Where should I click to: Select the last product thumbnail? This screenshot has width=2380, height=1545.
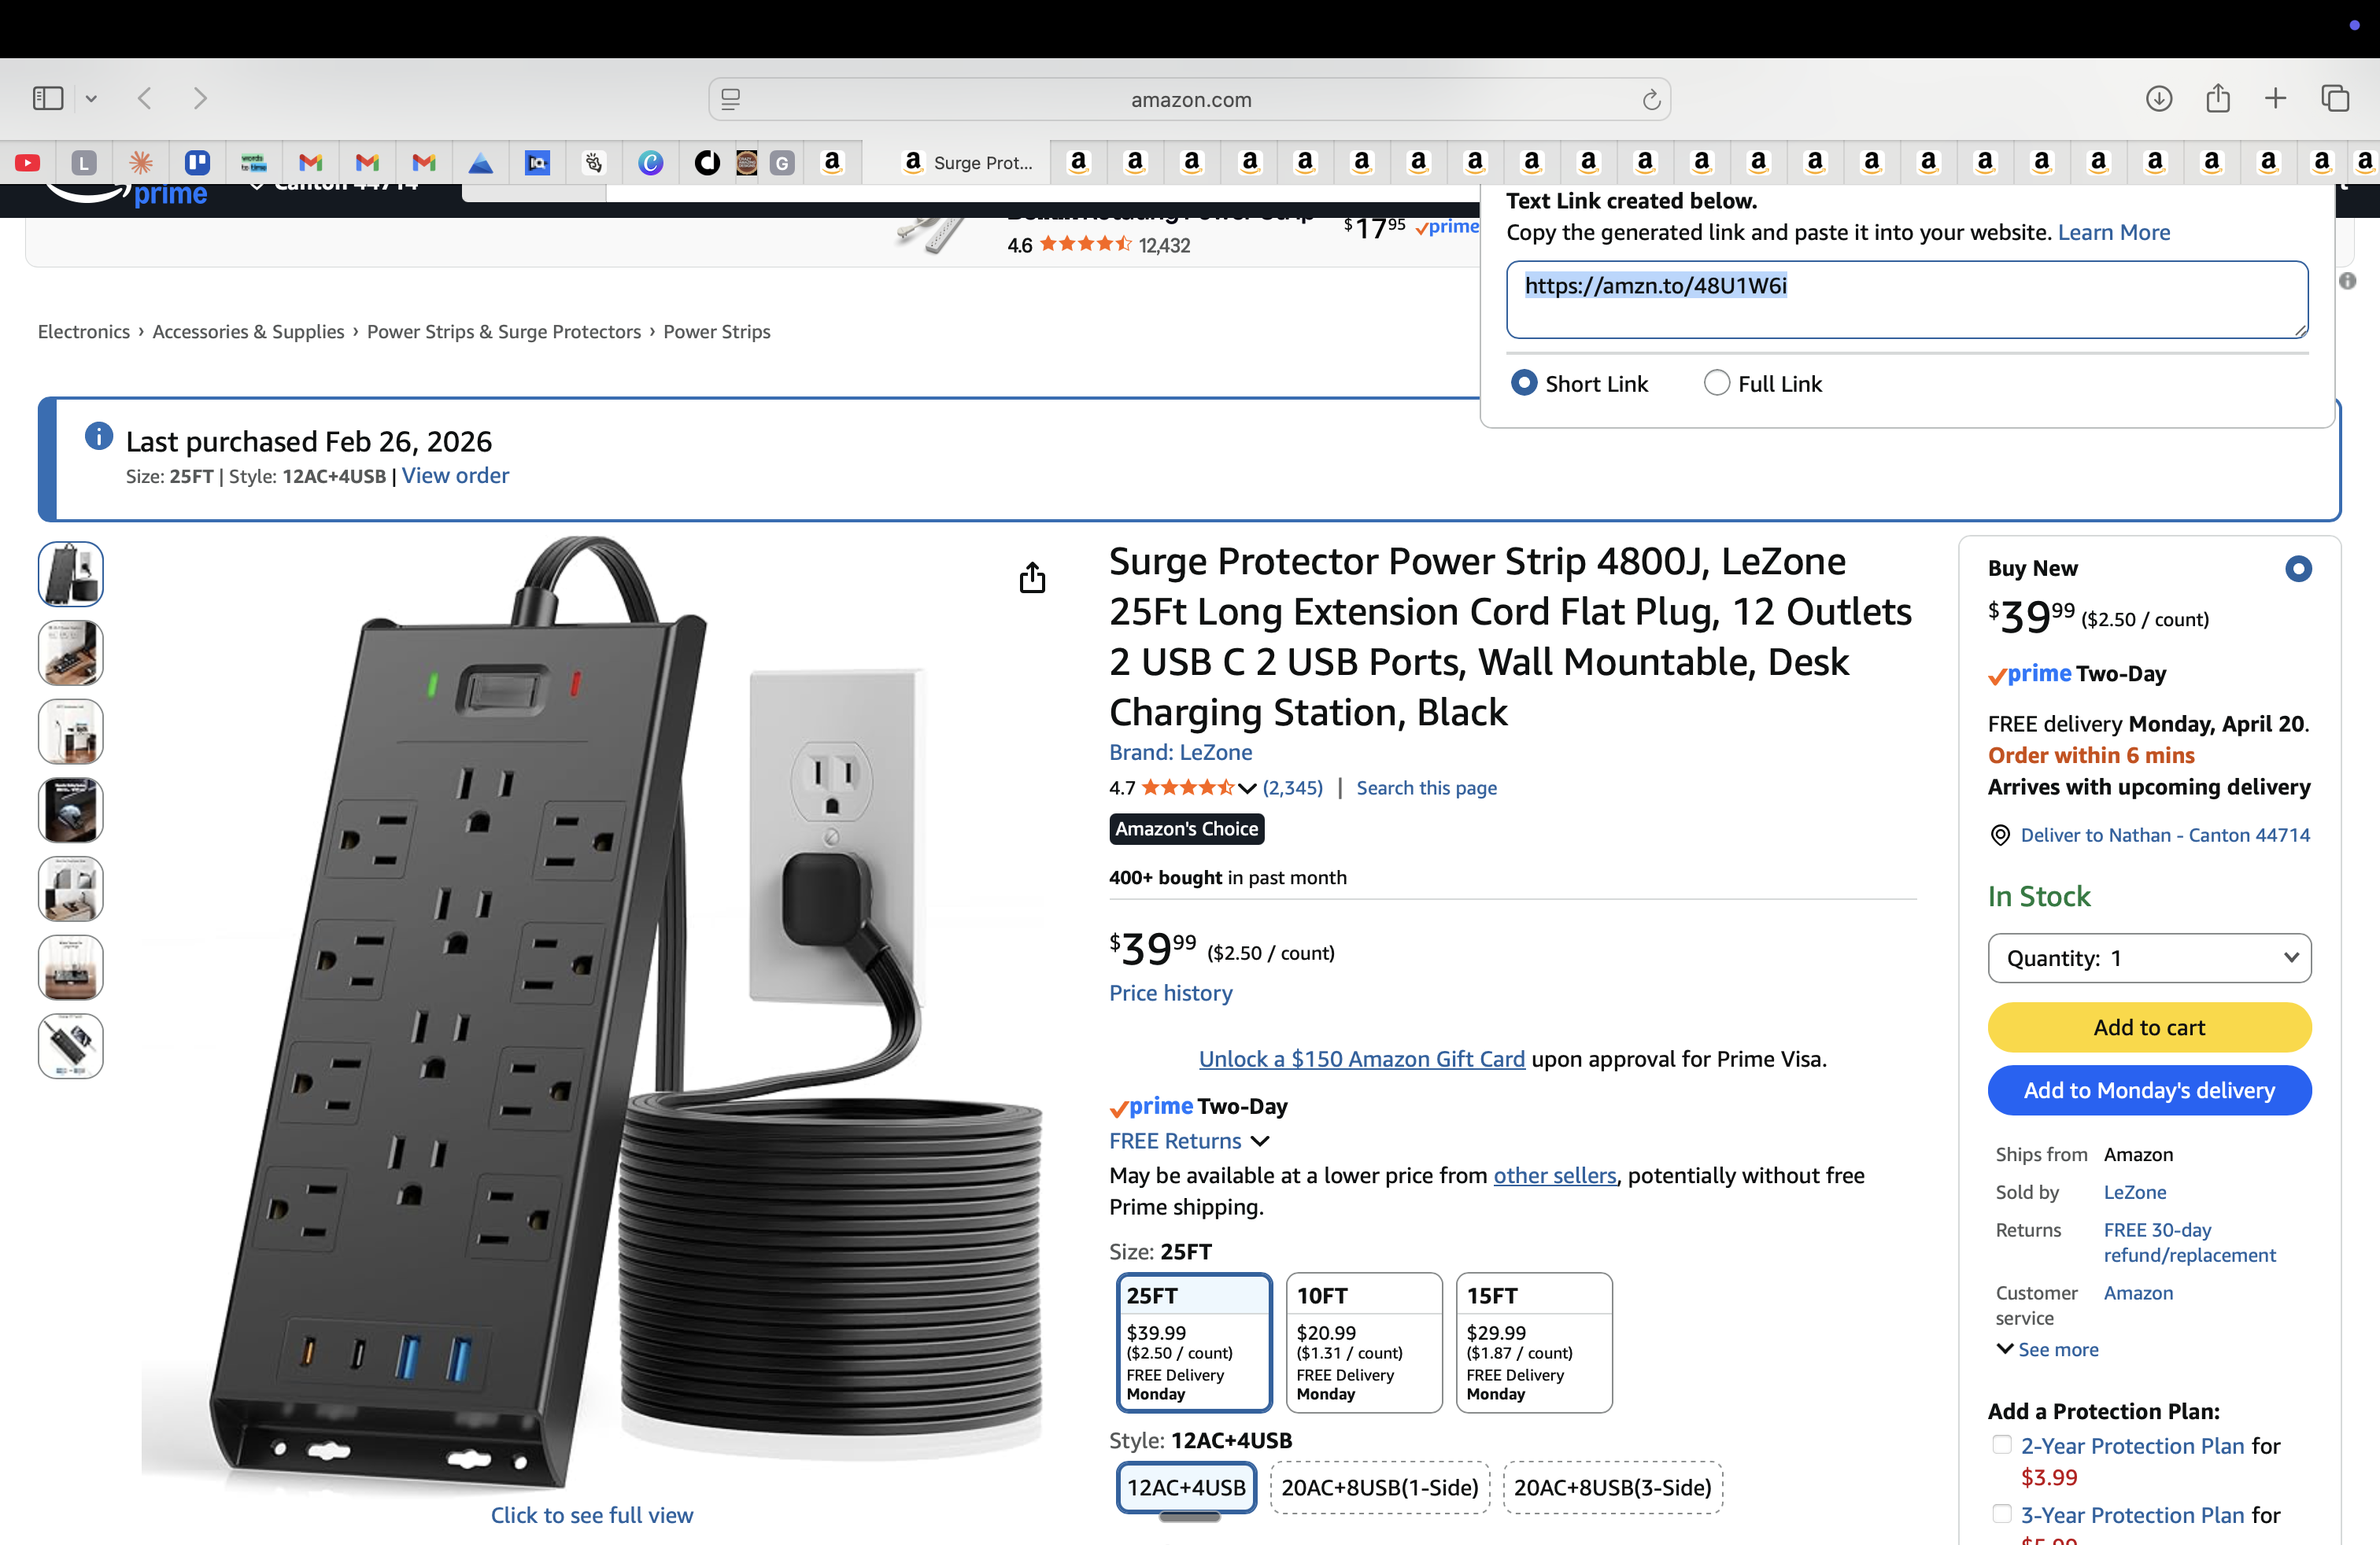point(70,1046)
